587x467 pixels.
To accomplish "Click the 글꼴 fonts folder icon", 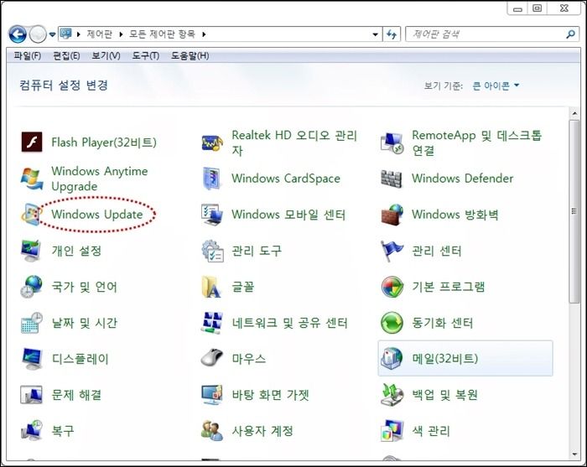I will click(211, 287).
